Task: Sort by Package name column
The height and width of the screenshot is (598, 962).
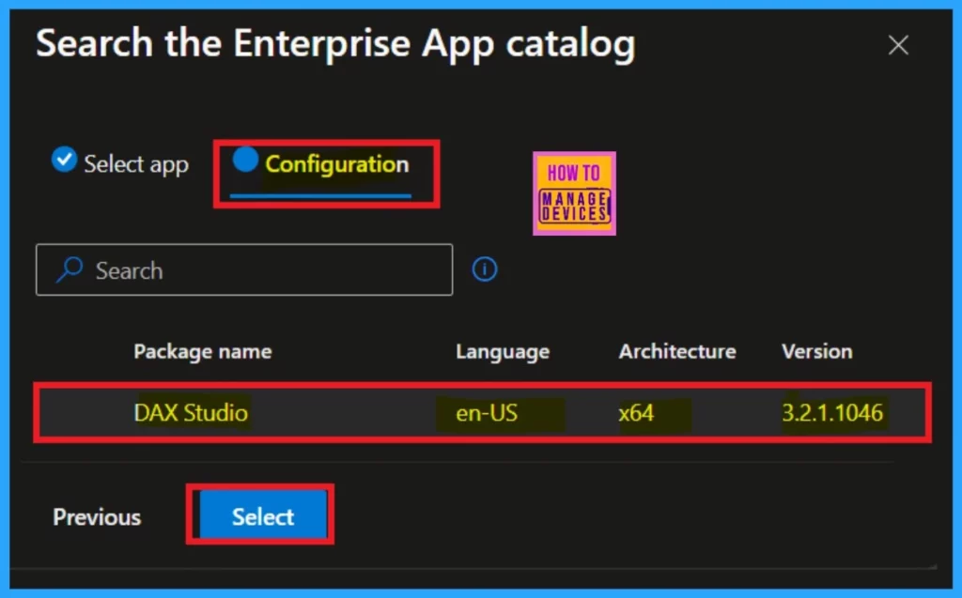Action: pos(203,351)
